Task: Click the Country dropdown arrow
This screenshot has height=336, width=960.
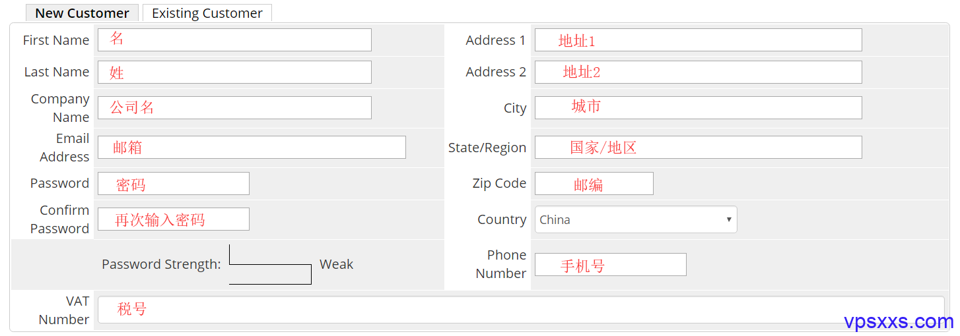Action: [x=729, y=219]
